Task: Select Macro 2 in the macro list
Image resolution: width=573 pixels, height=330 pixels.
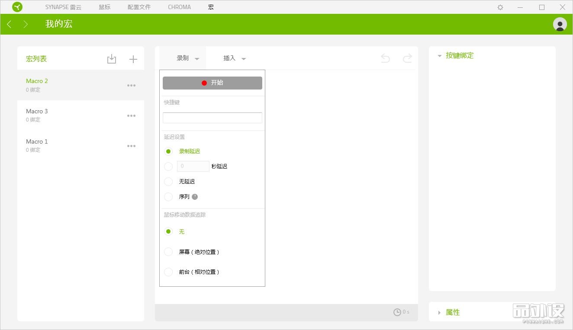Action: [80, 85]
